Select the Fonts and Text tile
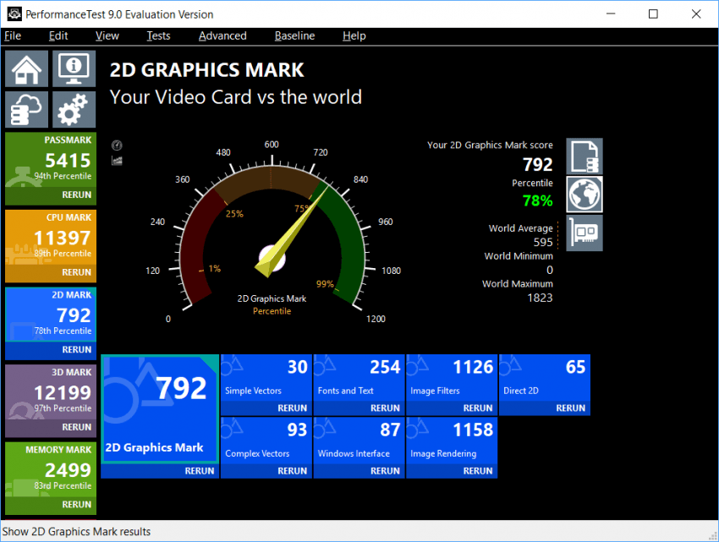The height and width of the screenshot is (542, 719). pos(359,377)
